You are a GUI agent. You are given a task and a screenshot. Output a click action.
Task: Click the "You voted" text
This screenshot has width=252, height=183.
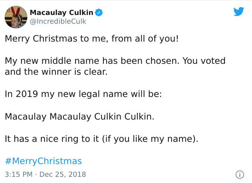point(204,61)
